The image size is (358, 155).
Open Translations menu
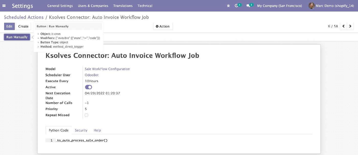(123, 6)
